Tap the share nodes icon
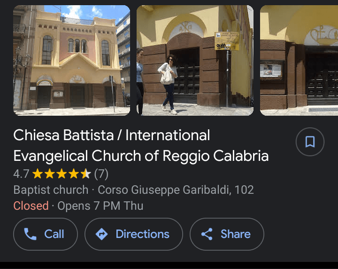The image size is (338, 269). coord(207,234)
